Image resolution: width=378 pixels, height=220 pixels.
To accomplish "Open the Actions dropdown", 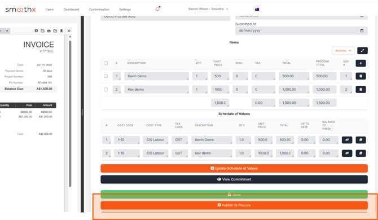I will tap(343, 51).
